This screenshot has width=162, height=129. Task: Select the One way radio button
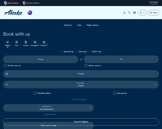pyautogui.click(x=77, y=52)
